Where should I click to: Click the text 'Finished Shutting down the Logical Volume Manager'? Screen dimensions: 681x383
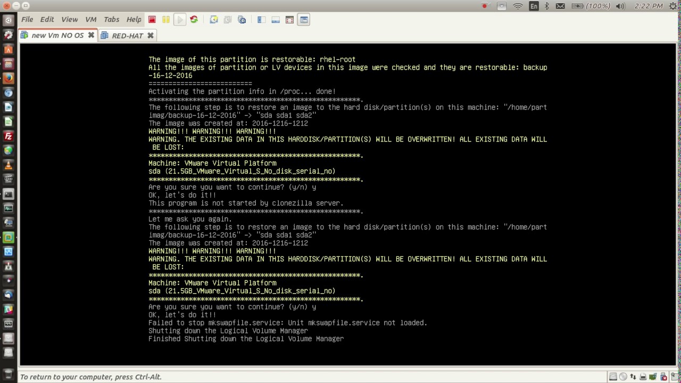pos(246,339)
